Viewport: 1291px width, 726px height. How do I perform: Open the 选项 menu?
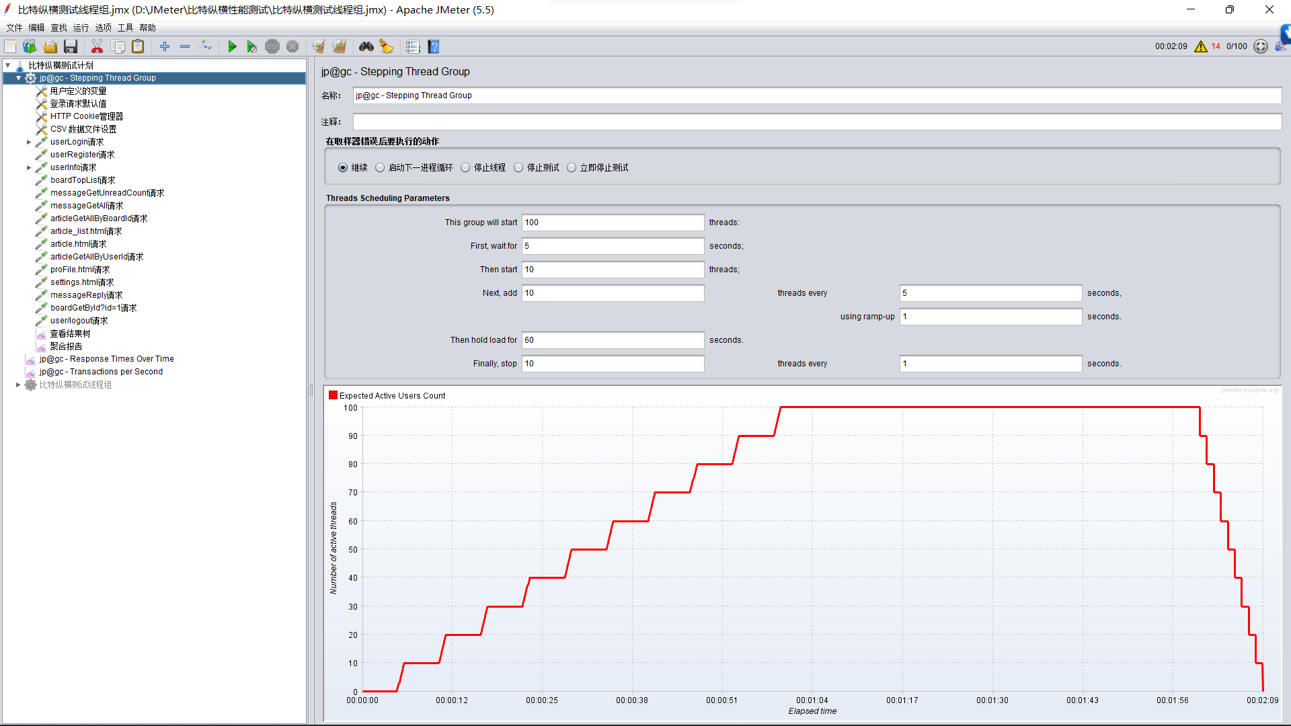click(103, 28)
